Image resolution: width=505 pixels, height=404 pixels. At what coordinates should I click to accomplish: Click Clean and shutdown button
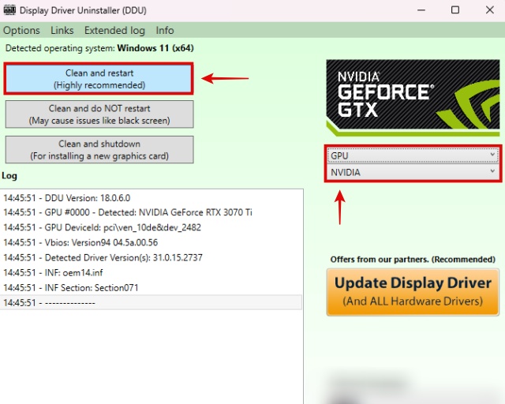coord(99,150)
